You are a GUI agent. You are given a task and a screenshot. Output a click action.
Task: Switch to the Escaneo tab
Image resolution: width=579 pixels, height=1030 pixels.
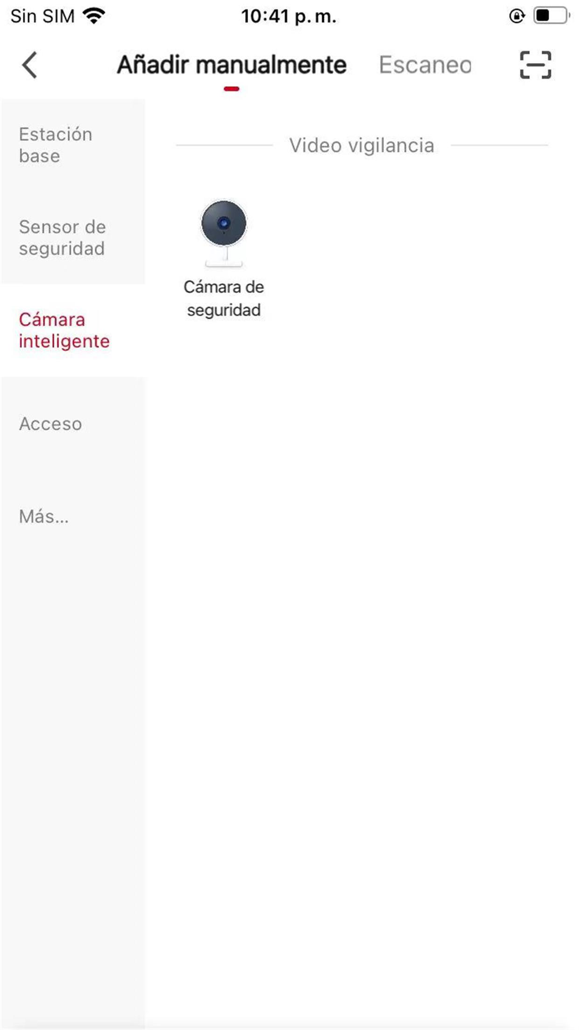[426, 65]
